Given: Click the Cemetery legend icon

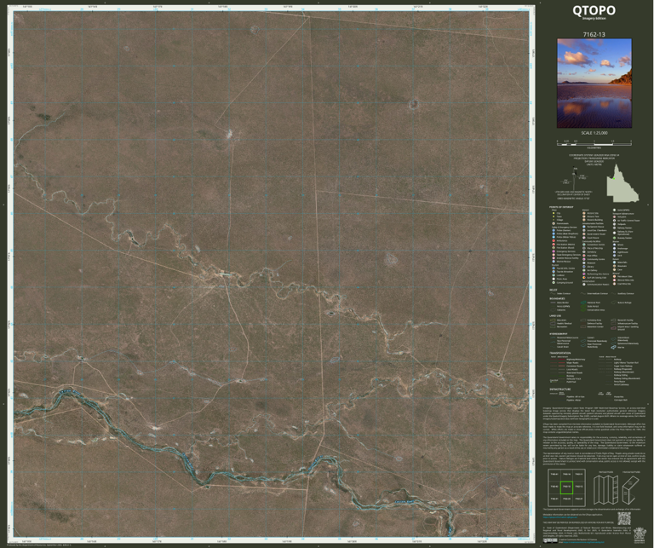Looking at the screenshot, I should point(584,252).
